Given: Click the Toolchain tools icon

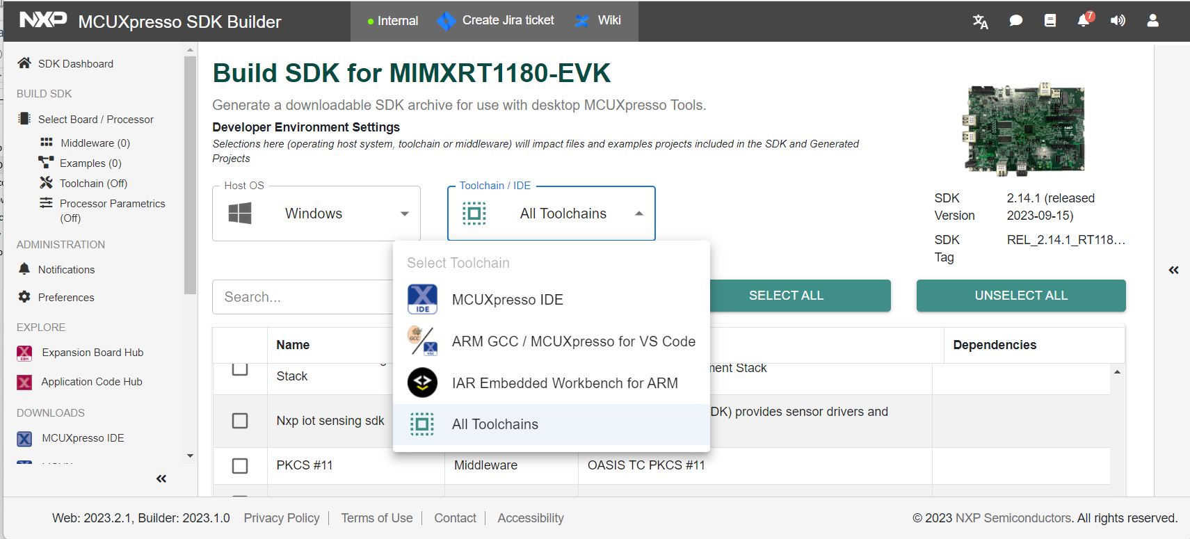Looking at the screenshot, I should [46, 183].
